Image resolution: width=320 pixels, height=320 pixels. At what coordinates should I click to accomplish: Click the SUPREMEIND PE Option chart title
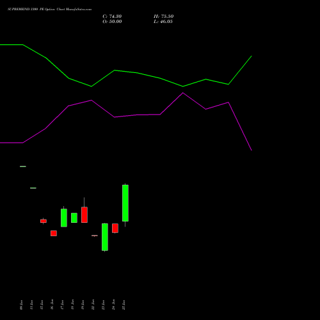[49, 10]
